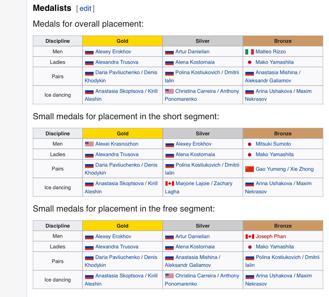Image resolution: width=329 pixels, height=297 pixels.
Task: Click the Italian flag beside Matteo Rizzo
Action: [249, 52]
